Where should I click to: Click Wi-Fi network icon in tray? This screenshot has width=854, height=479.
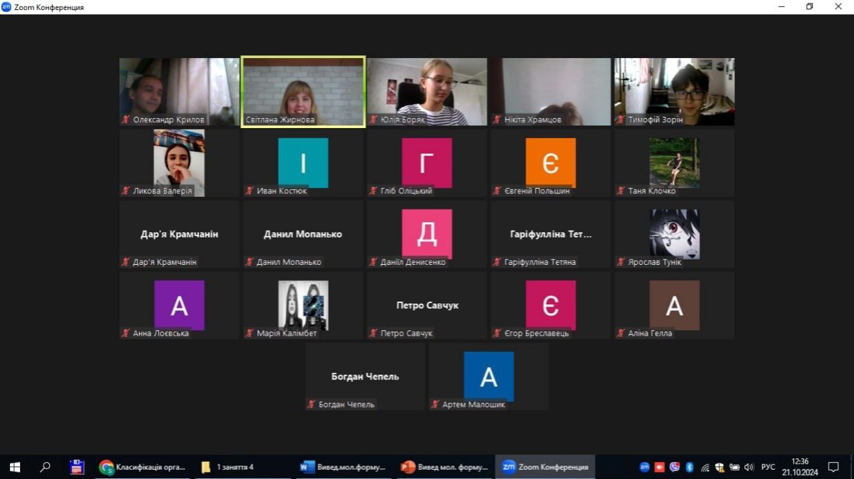pyautogui.click(x=705, y=467)
